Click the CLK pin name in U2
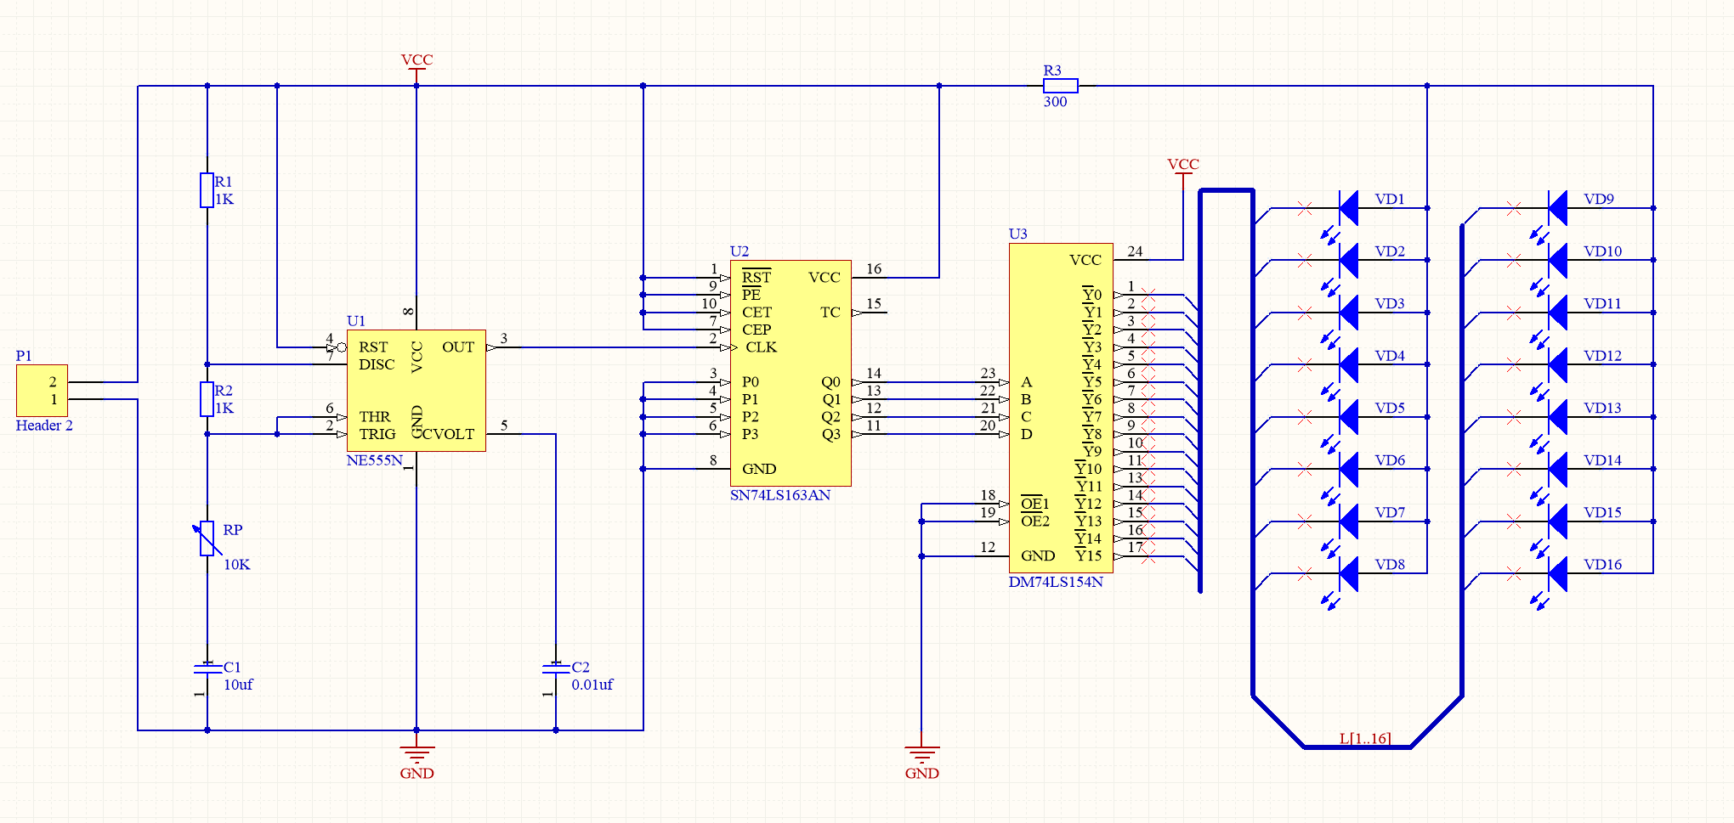 [761, 347]
